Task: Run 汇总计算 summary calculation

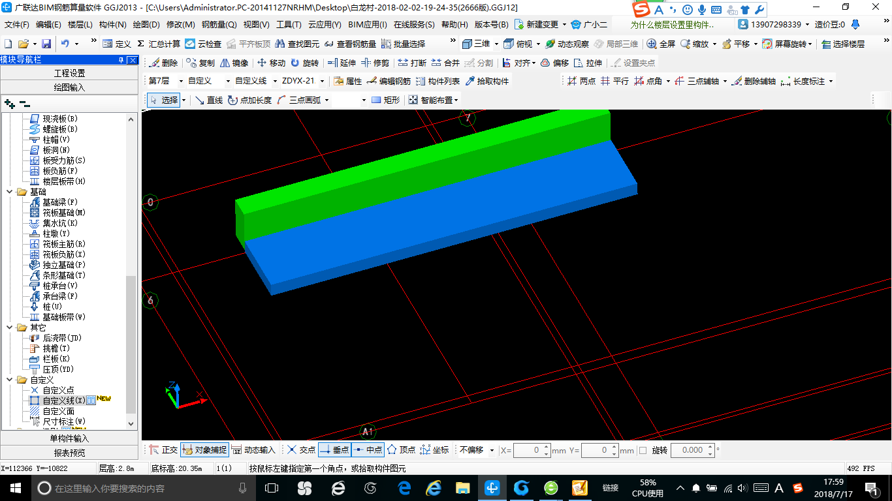Action: point(159,44)
